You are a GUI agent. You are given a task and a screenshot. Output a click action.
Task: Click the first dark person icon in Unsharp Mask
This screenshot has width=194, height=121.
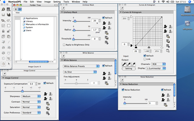pos(104,23)
